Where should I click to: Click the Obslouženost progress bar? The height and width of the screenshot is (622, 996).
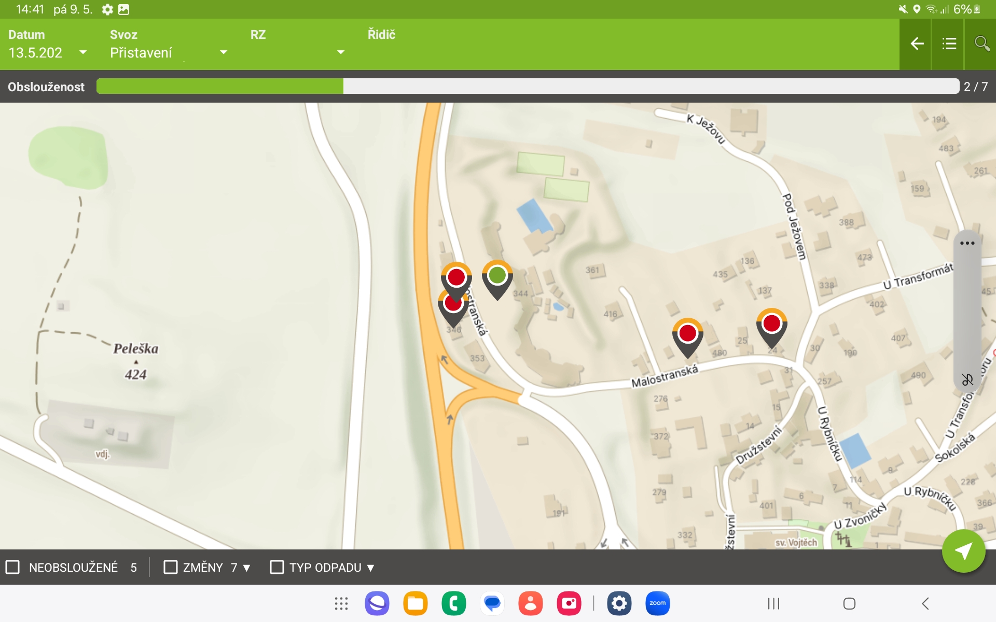click(527, 87)
